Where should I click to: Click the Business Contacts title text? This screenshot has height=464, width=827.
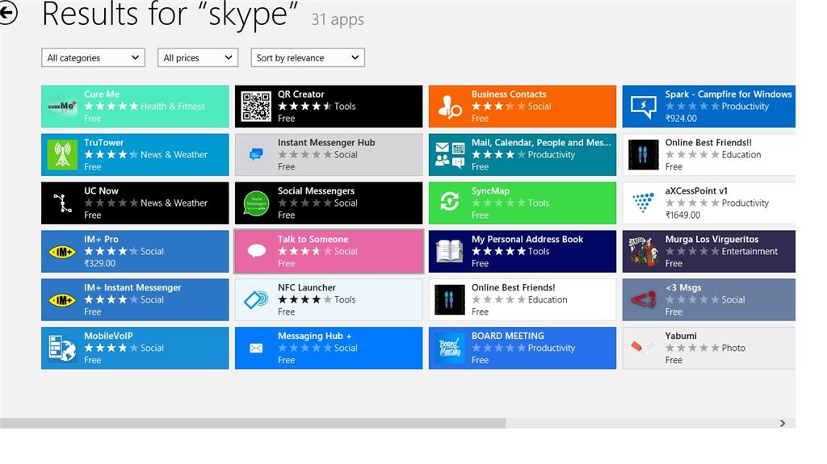pos(509,94)
